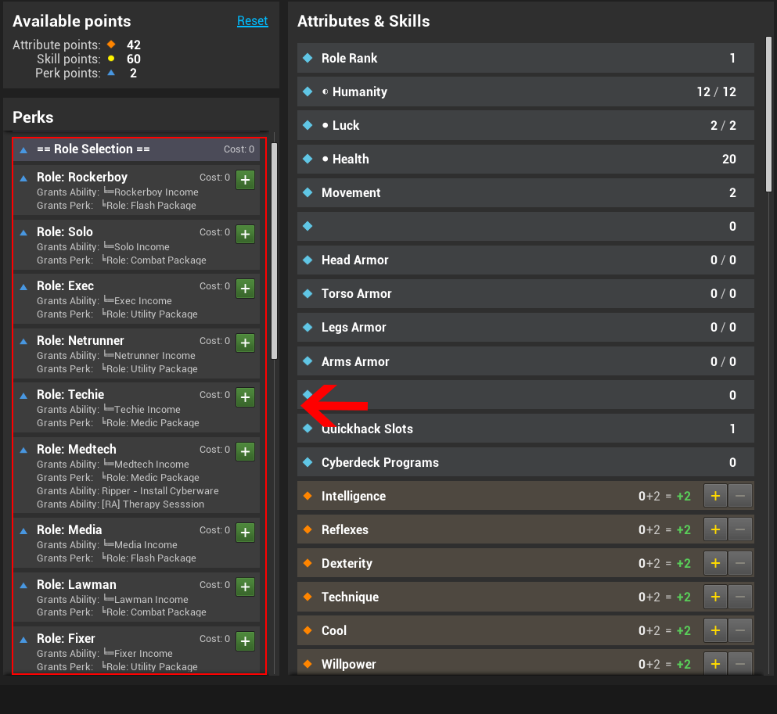777x714 pixels.
Task: Add the Role: Medtech perk
Action: [x=246, y=452]
